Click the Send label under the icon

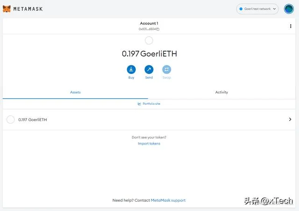coord(149,78)
